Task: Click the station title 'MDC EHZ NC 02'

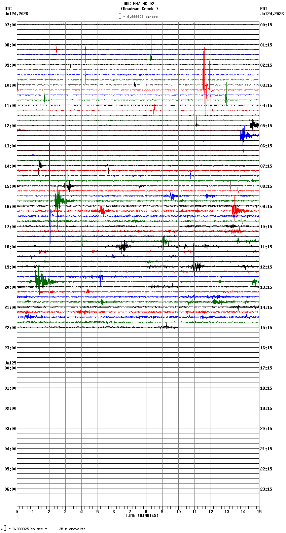Action: coord(139,4)
